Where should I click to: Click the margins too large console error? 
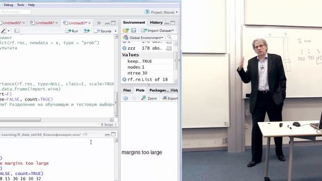tap(24, 163)
